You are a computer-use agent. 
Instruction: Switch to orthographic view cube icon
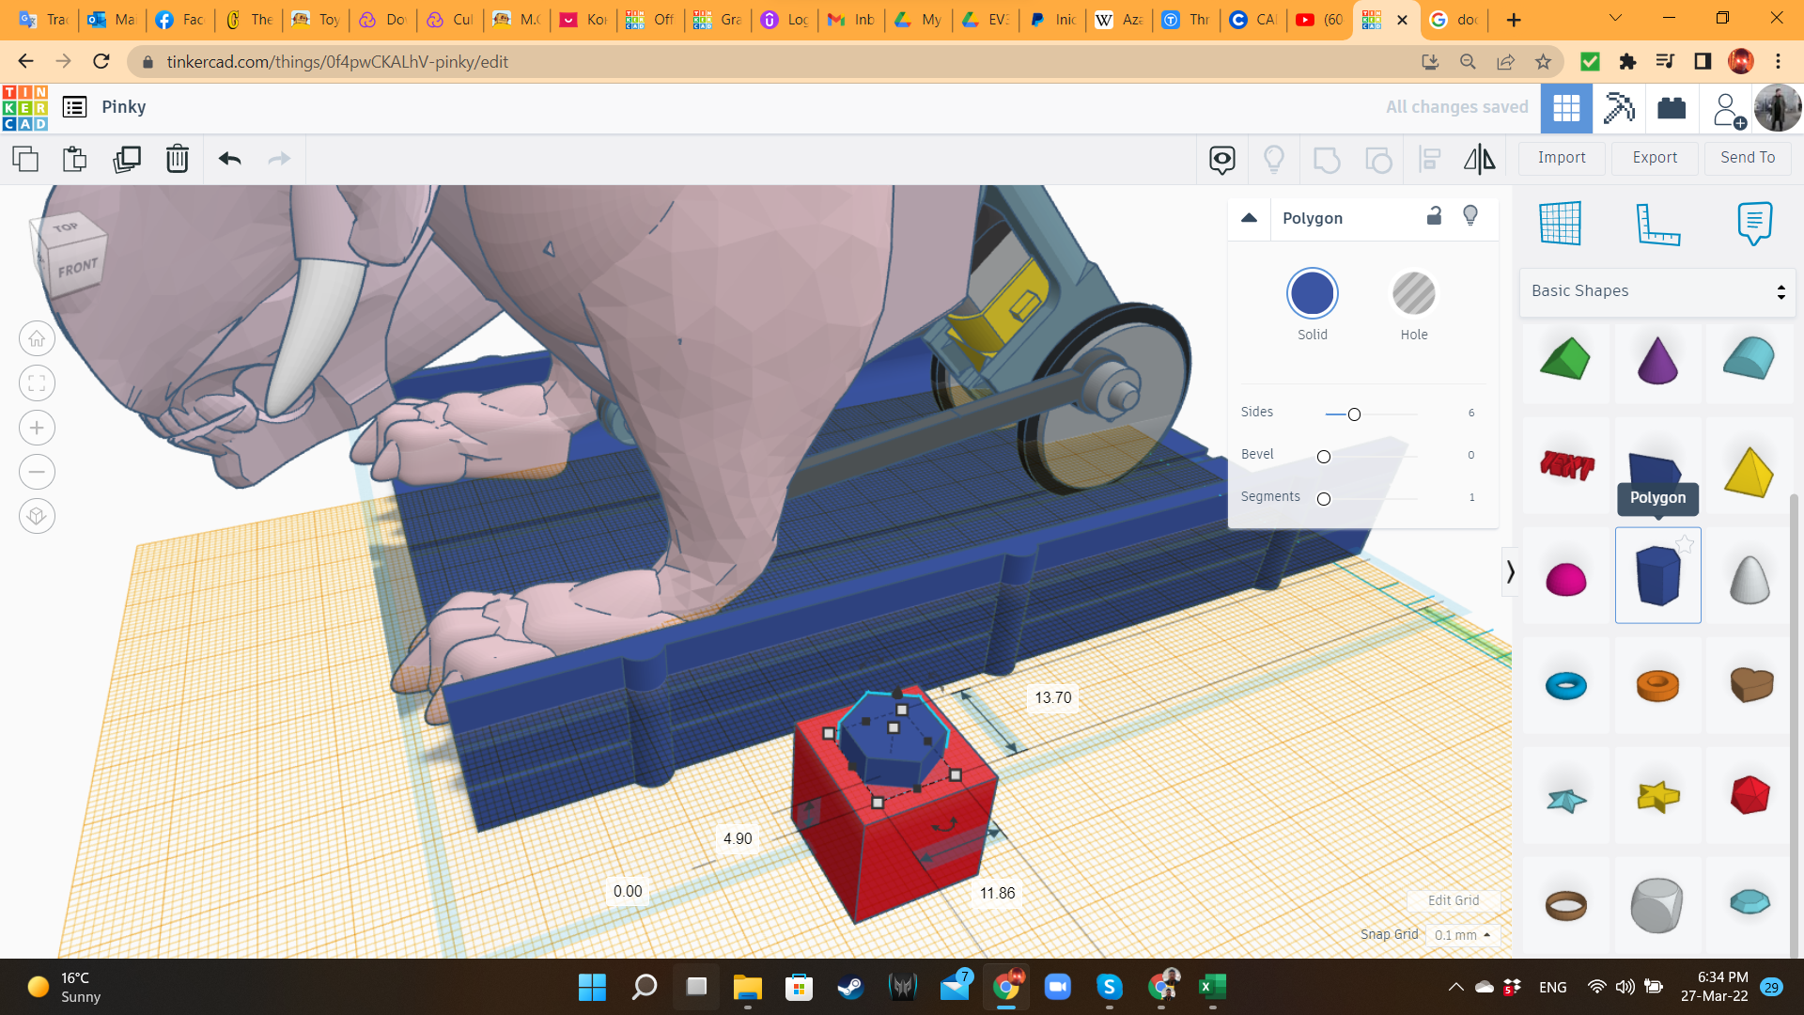(38, 516)
